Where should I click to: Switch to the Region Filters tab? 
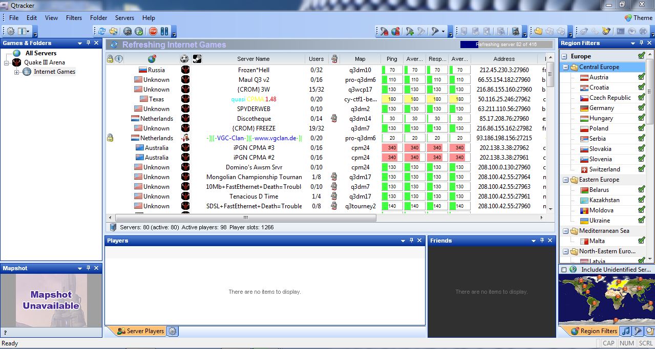click(594, 331)
